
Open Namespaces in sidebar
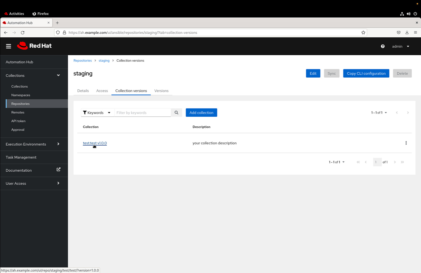click(x=21, y=95)
